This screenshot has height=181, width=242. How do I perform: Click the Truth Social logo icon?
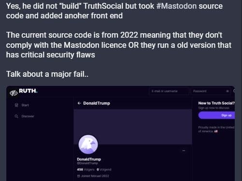[x=14, y=93]
